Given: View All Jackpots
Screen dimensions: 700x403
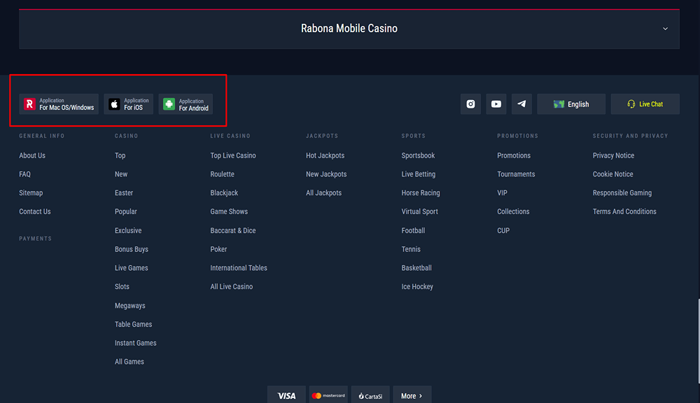Looking at the screenshot, I should [323, 193].
